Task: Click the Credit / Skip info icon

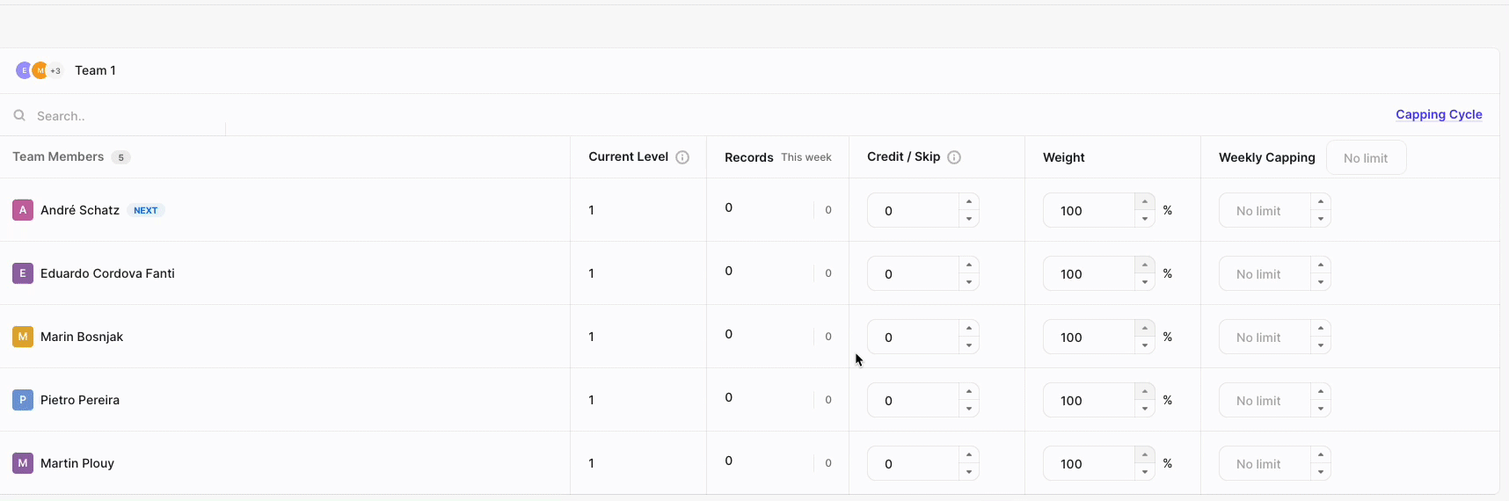Action: point(954,157)
